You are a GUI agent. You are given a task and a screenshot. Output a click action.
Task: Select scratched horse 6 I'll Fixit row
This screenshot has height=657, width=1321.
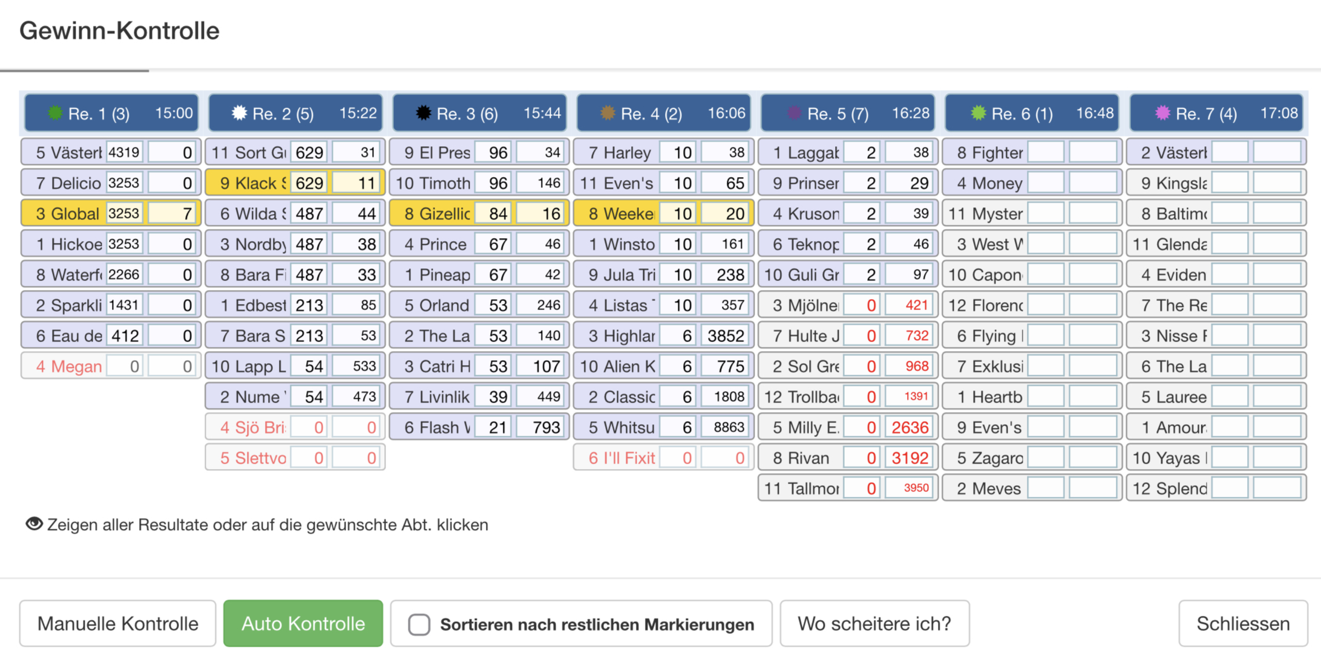pos(663,458)
